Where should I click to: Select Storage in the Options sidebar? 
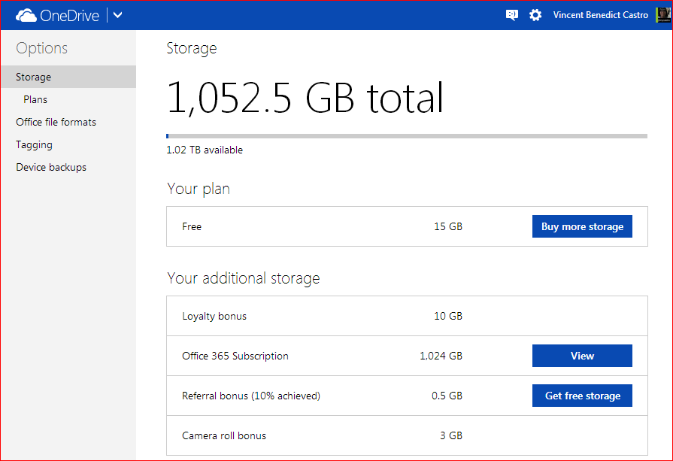click(33, 76)
